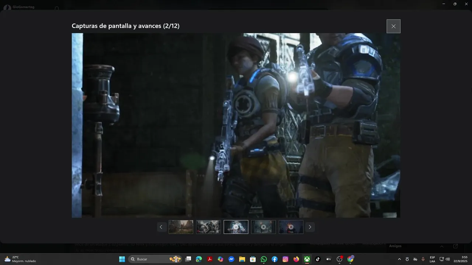The height and width of the screenshot is (265, 472).
Task: Open Microsoft Store from taskbar
Action: 253,259
